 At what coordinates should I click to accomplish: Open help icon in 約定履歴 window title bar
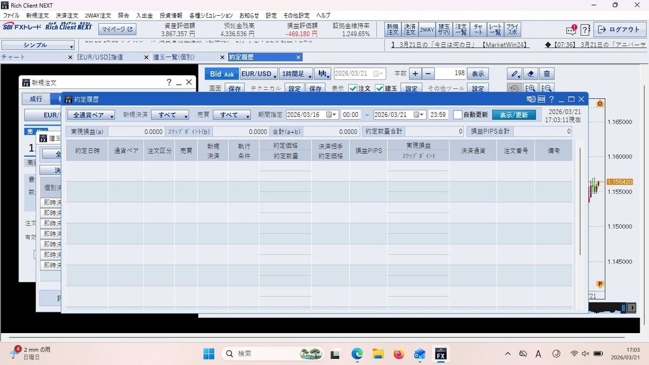(x=552, y=99)
